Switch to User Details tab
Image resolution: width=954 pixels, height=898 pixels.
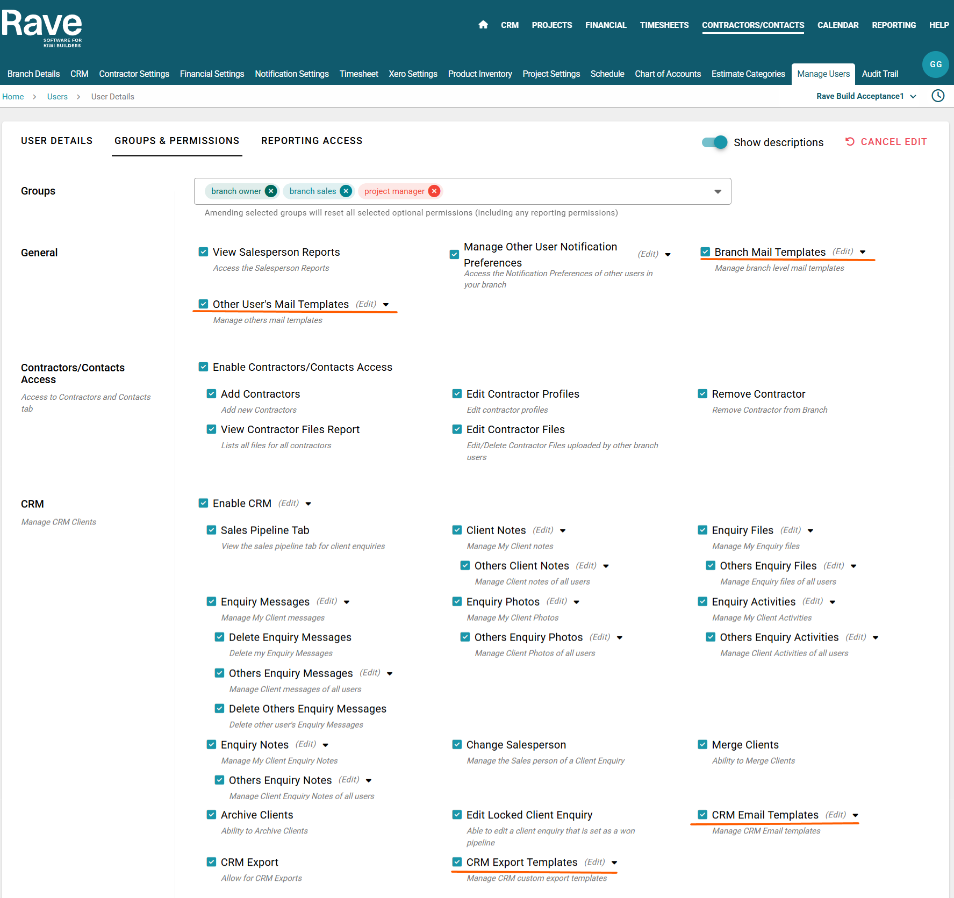coord(57,141)
